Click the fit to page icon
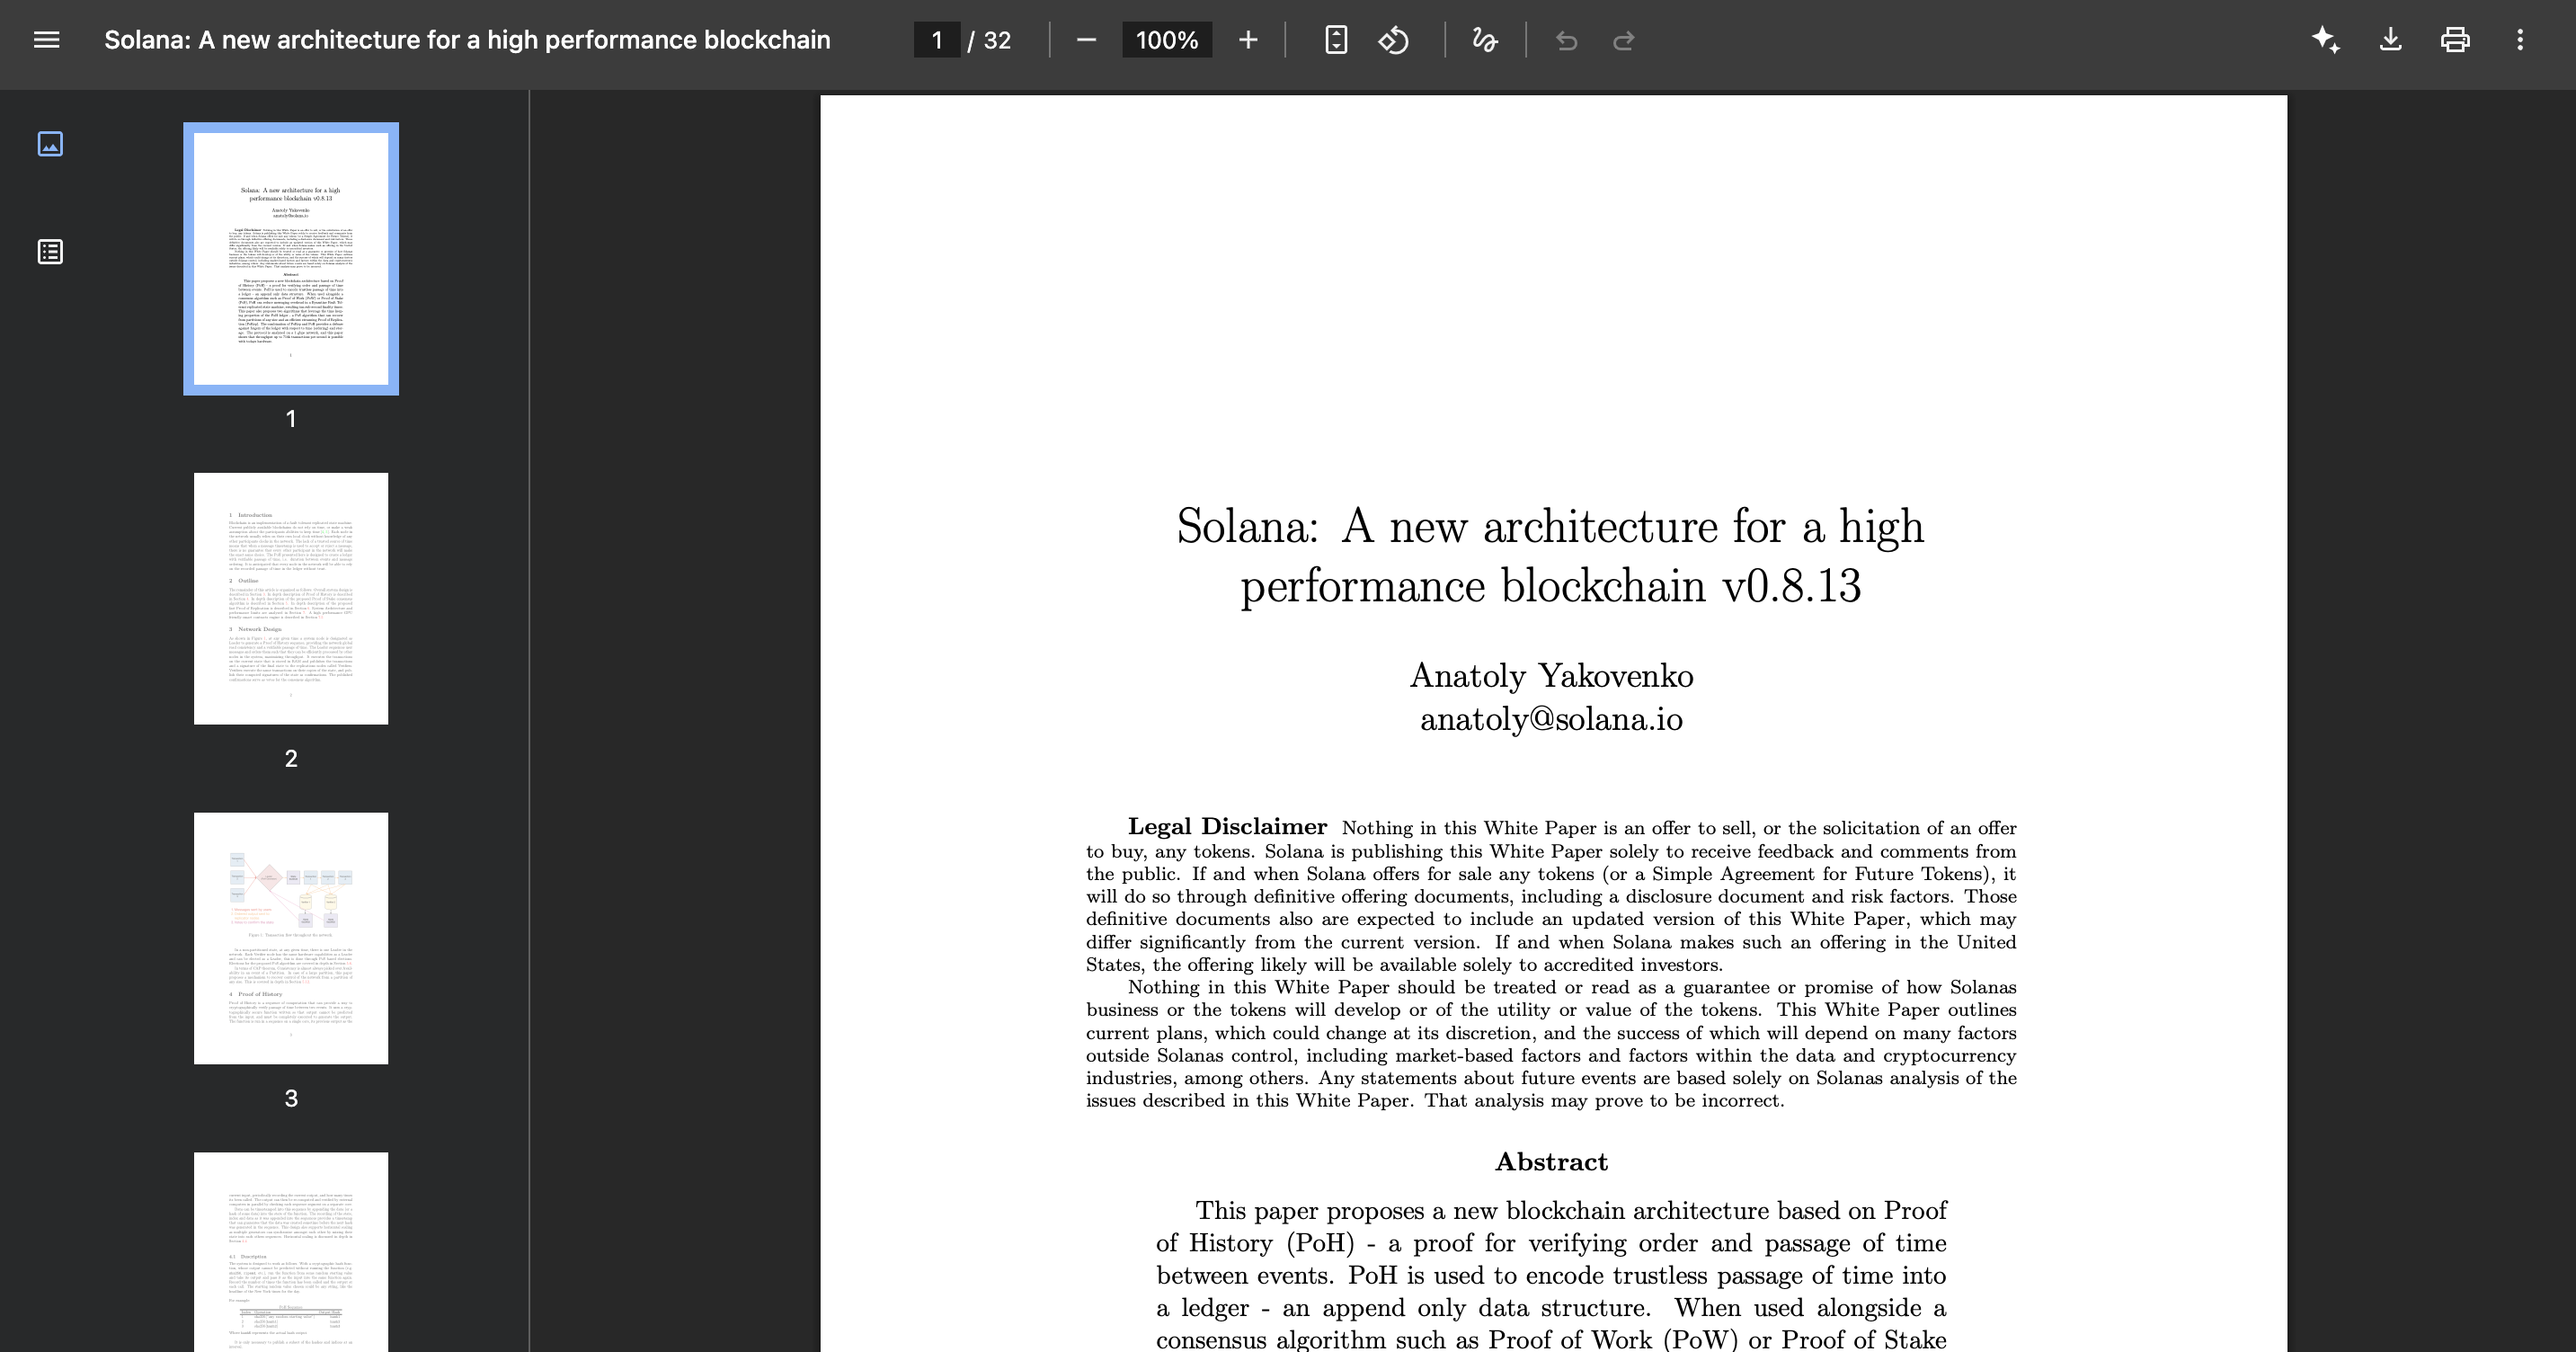Screen dimensions: 2576x1352 (1336, 40)
